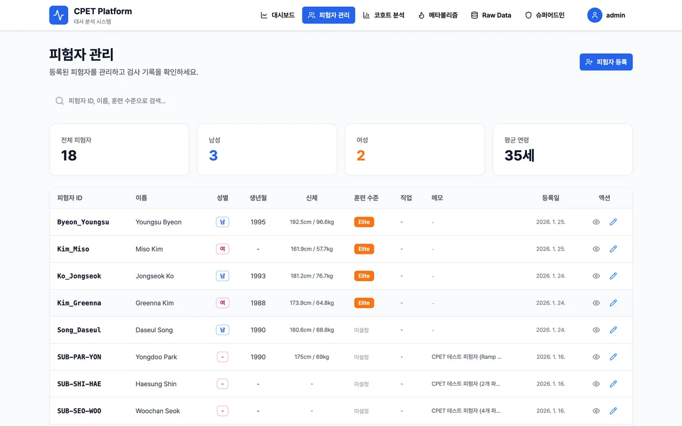
Task: Click the CPET Platform heartbeat logo icon
Action: tap(59, 15)
